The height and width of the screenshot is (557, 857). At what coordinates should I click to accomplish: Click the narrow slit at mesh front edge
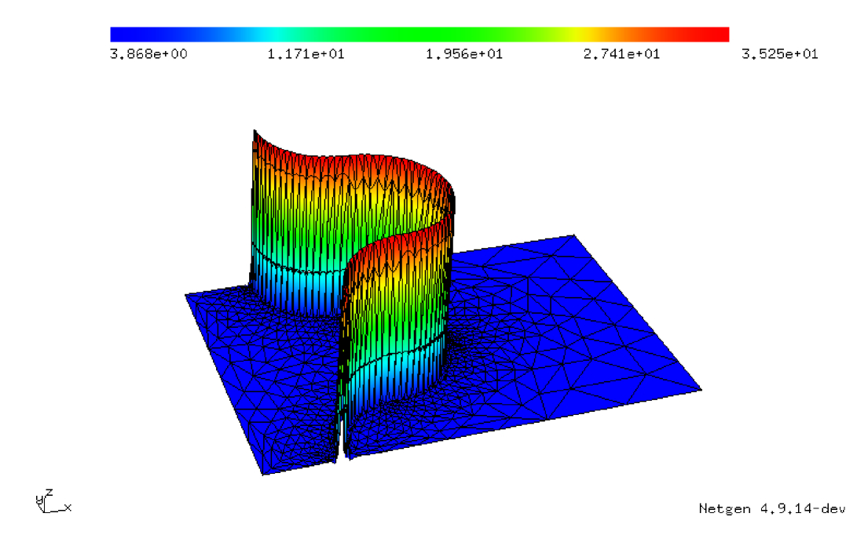pyautogui.click(x=342, y=455)
